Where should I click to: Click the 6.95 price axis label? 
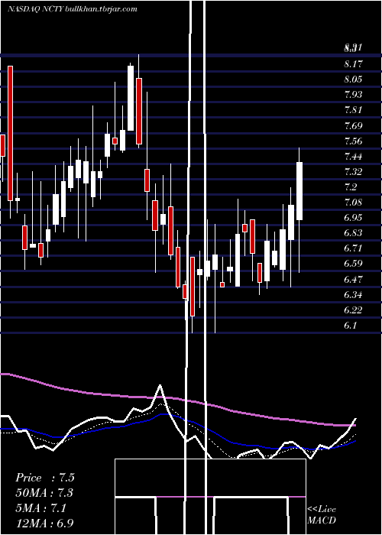[353, 217]
